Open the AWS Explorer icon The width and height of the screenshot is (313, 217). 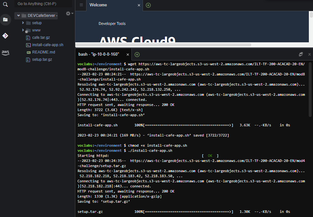point(5,52)
